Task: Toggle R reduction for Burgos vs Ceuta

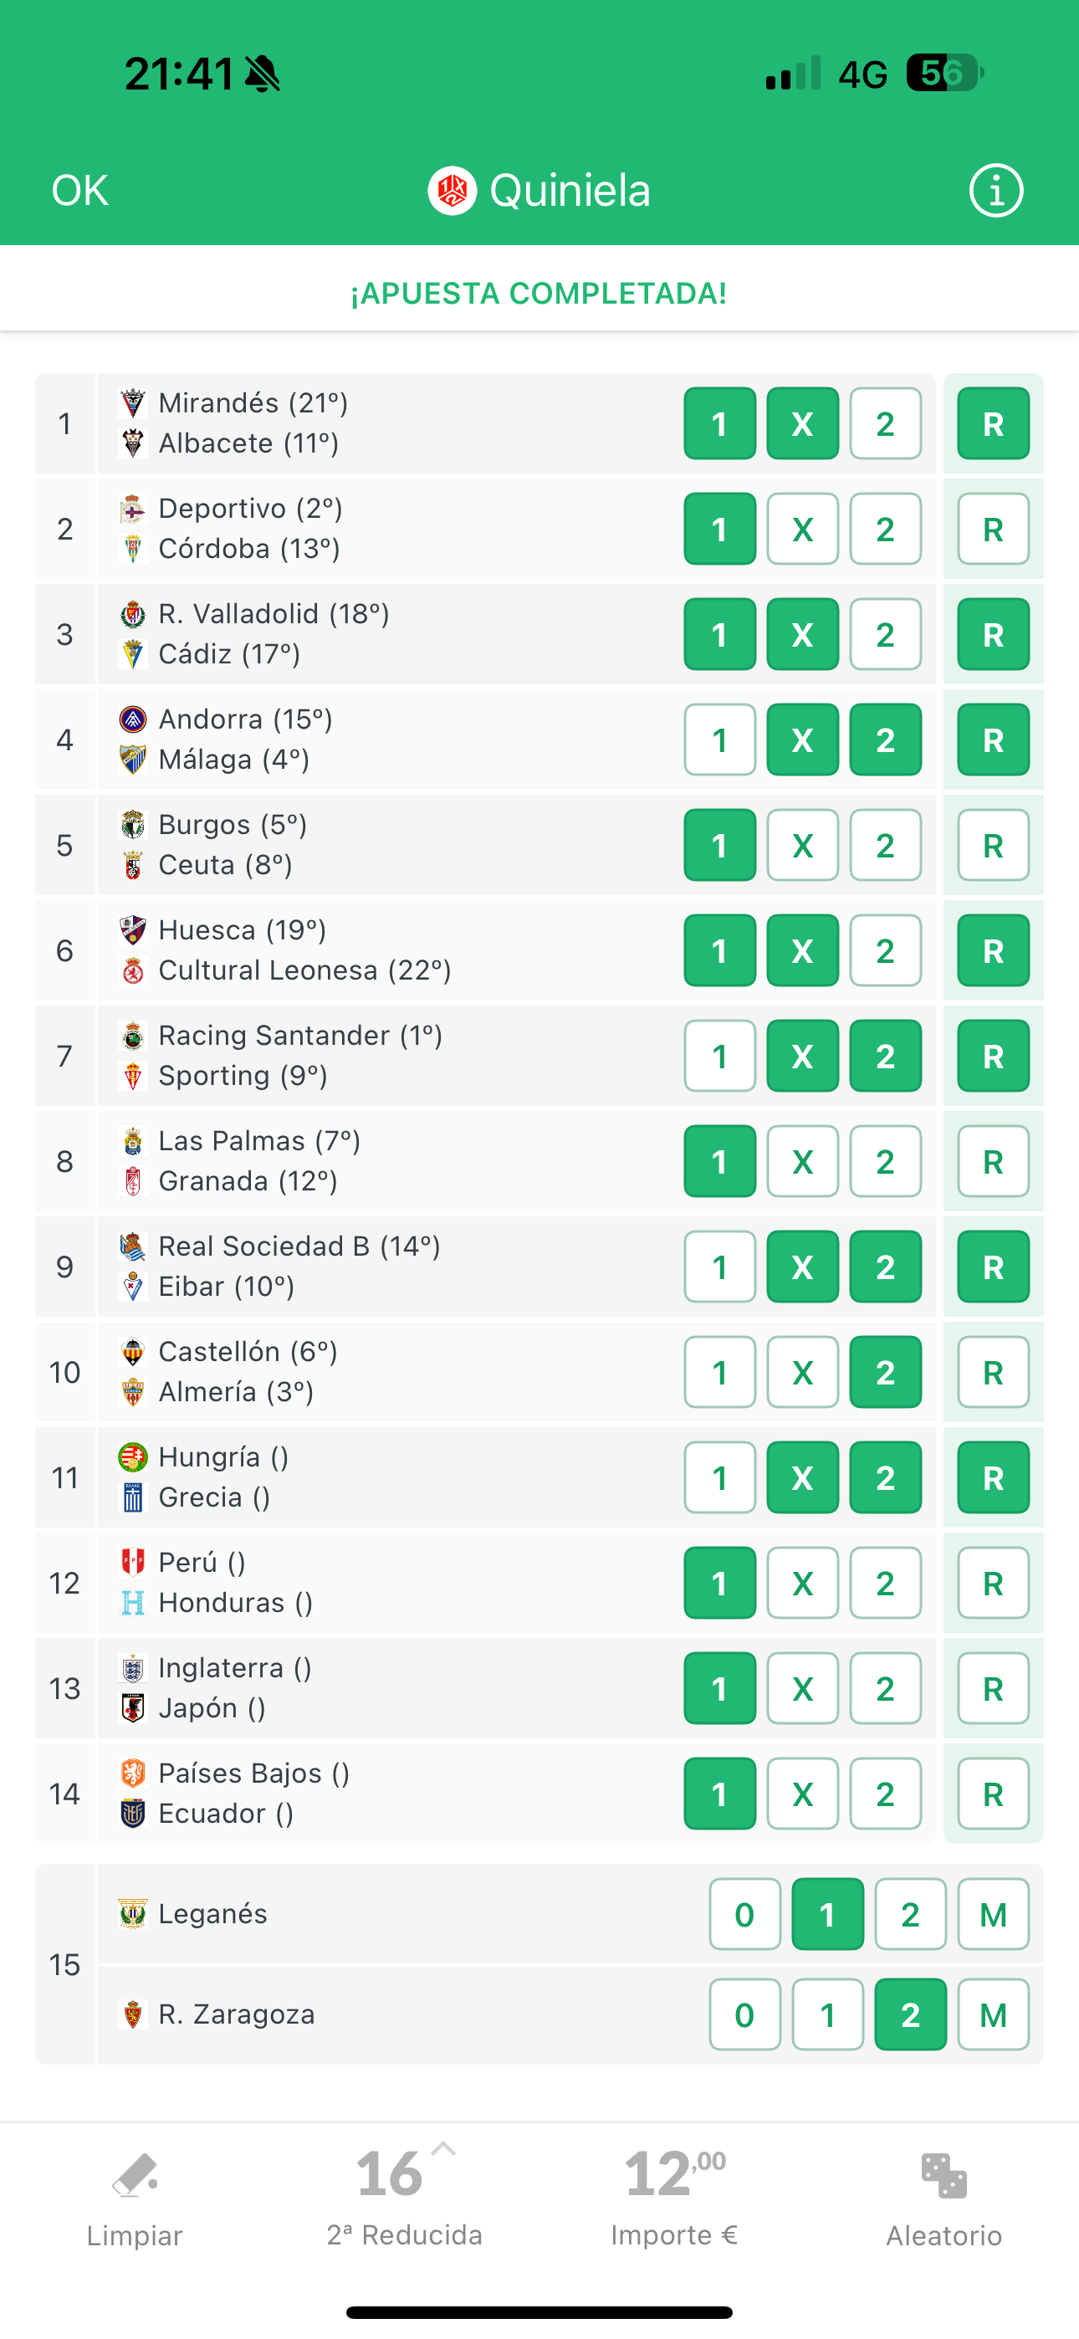Action: 993,846
